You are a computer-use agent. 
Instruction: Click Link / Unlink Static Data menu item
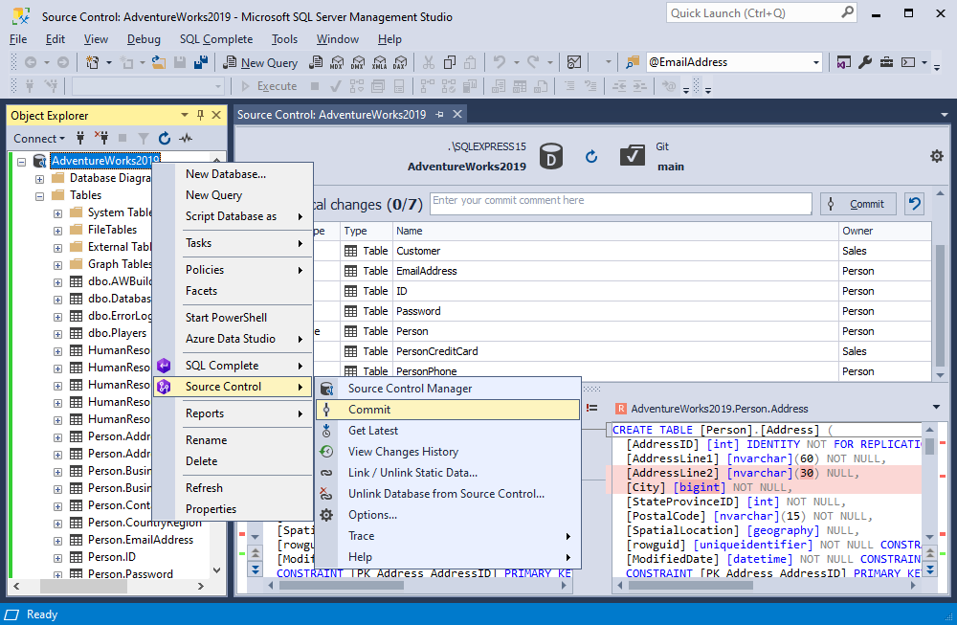[447, 473]
